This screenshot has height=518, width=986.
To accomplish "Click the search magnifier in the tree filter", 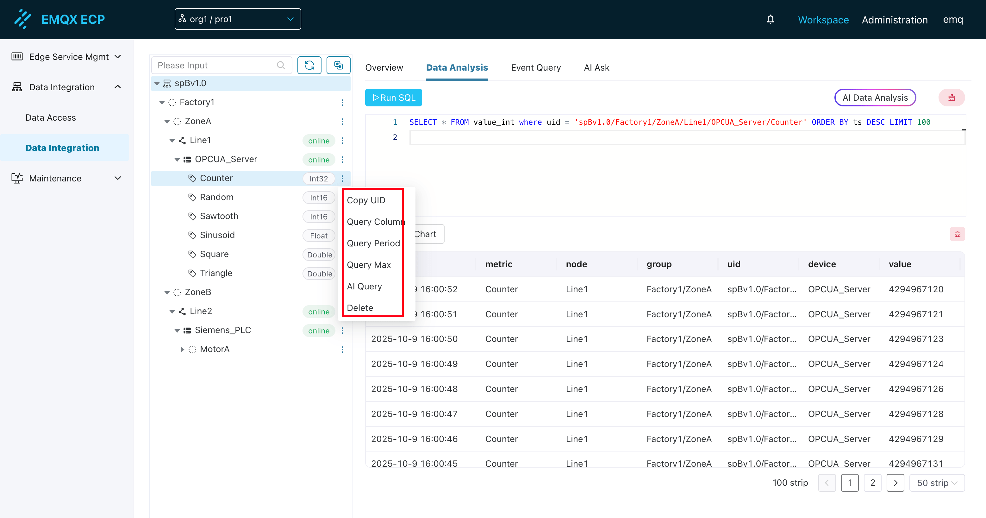I will click(281, 65).
